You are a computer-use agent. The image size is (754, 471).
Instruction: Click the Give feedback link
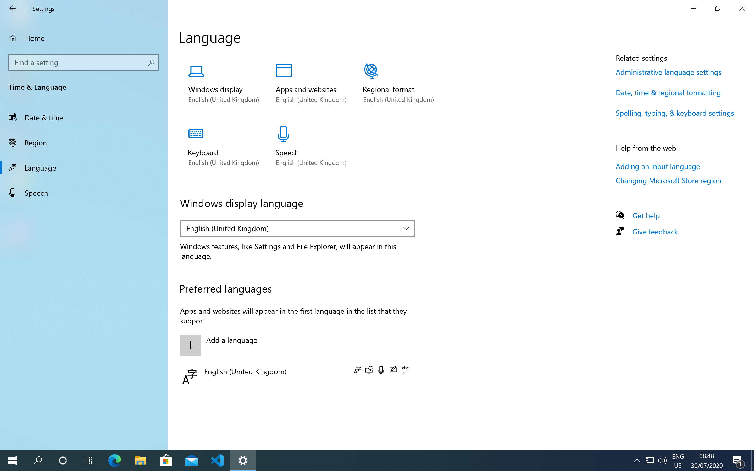click(x=655, y=232)
